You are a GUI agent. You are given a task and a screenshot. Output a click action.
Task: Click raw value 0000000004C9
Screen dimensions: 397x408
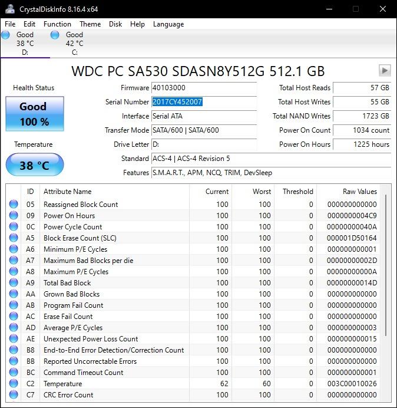coord(352,216)
